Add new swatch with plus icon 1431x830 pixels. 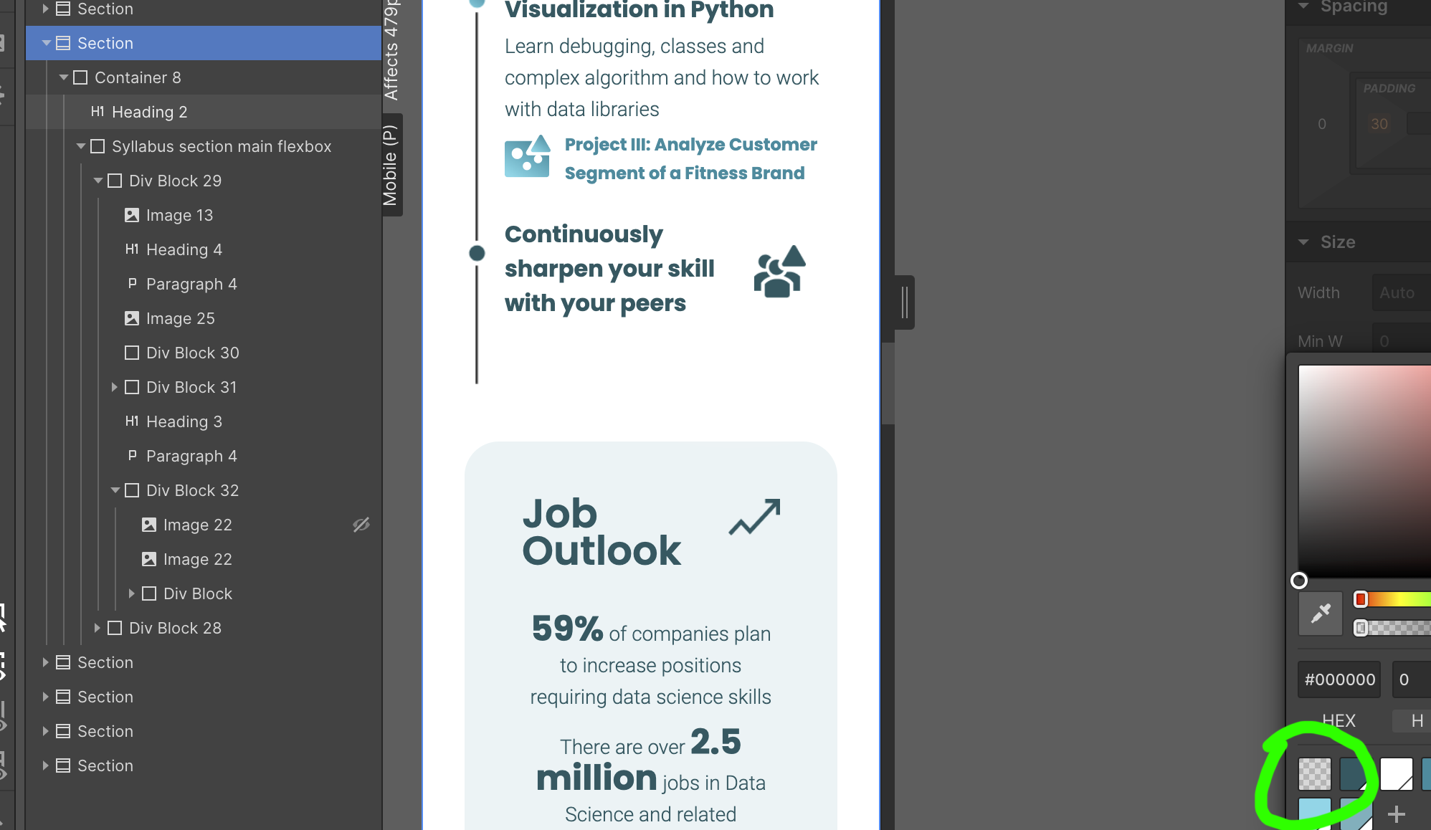click(1396, 814)
